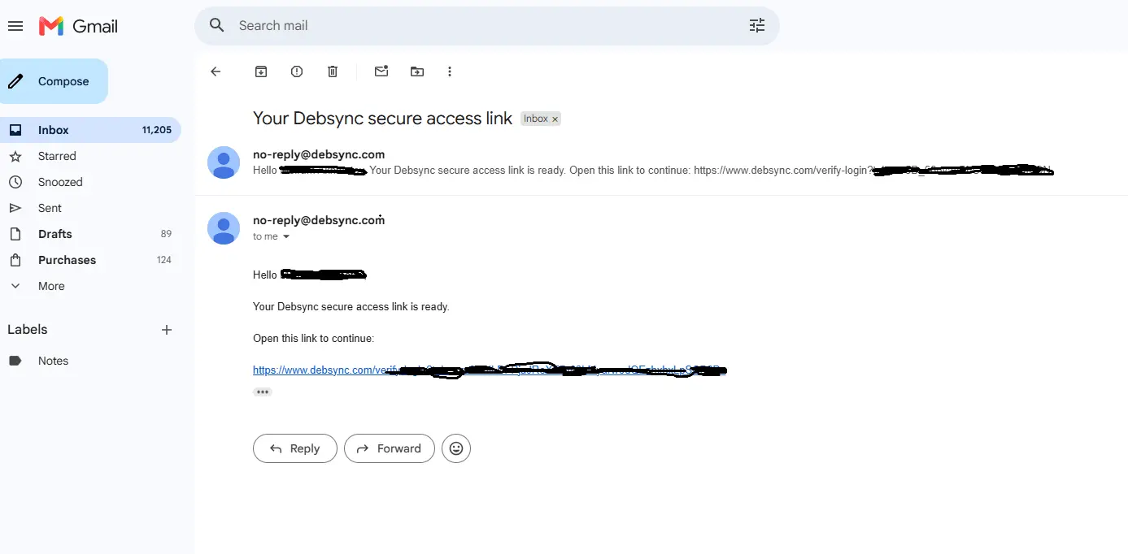The width and height of the screenshot is (1128, 554).
Task: Open the Inbox folder
Action: tap(89, 130)
